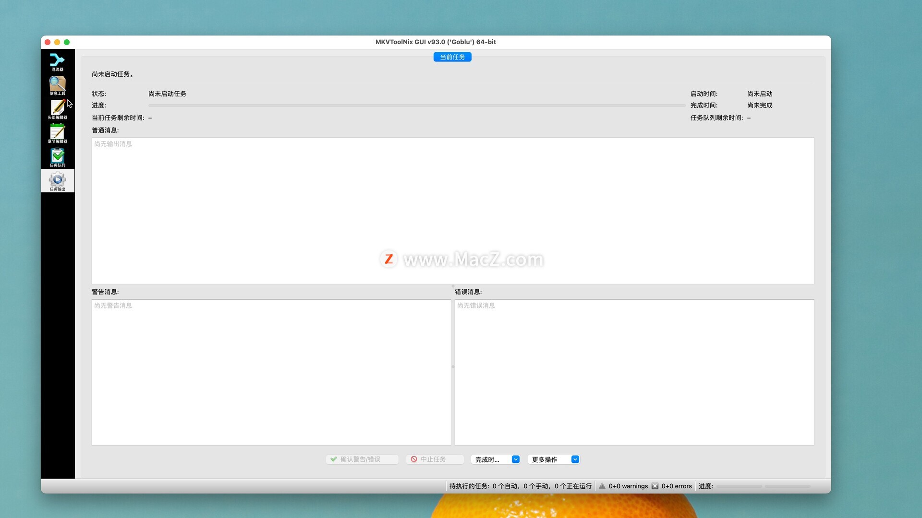Click inside the 警告消息 box

(271, 372)
